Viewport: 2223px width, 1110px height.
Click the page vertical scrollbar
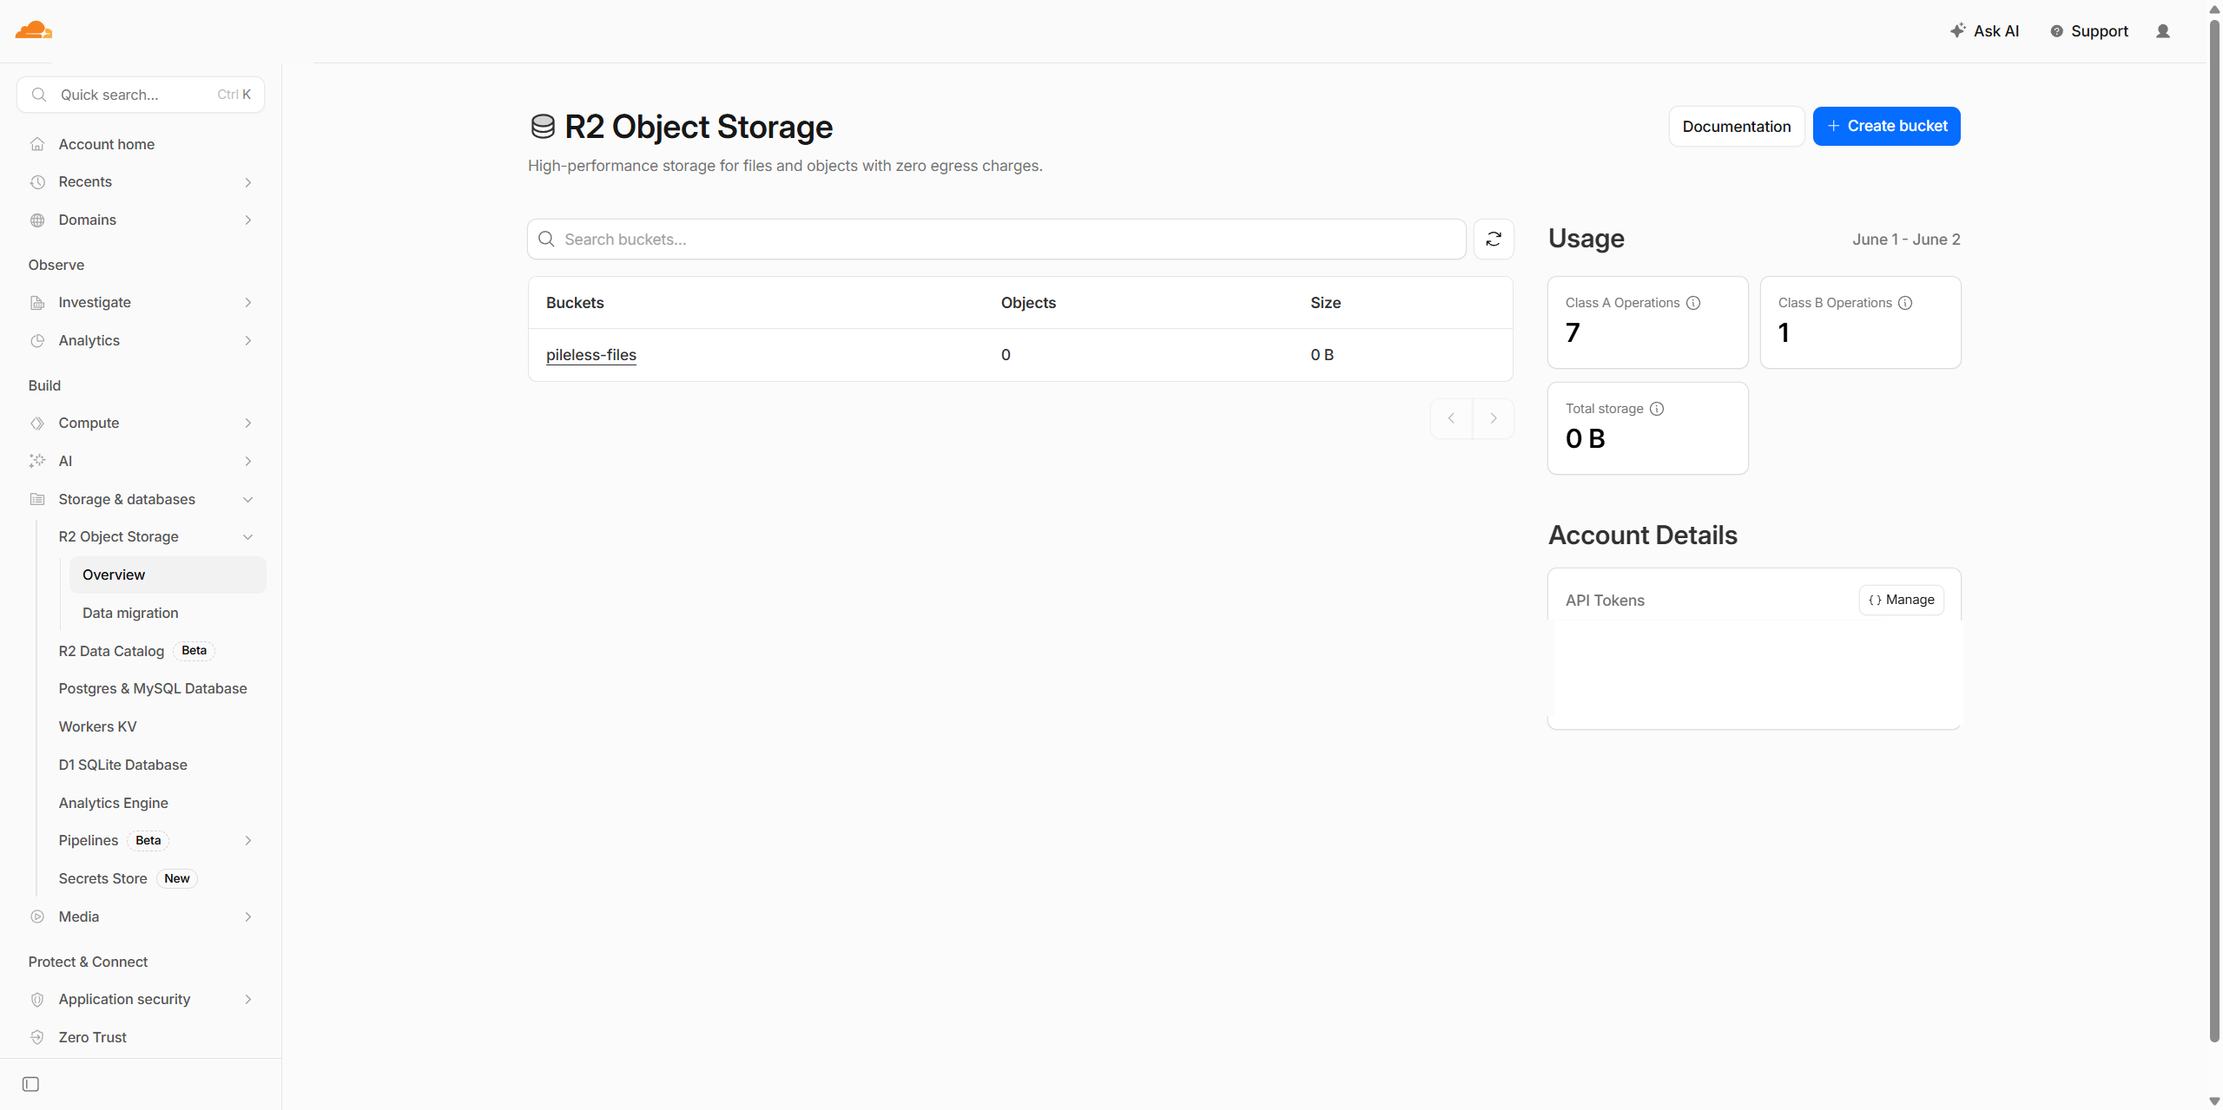[2214, 529]
